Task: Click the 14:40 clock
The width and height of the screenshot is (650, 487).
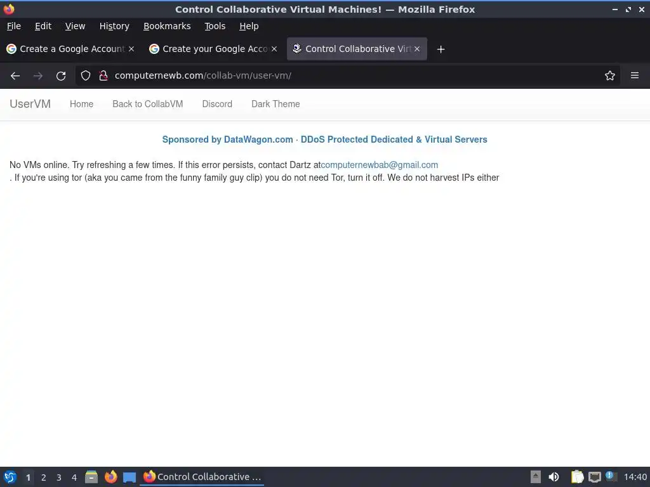Action: click(x=635, y=477)
